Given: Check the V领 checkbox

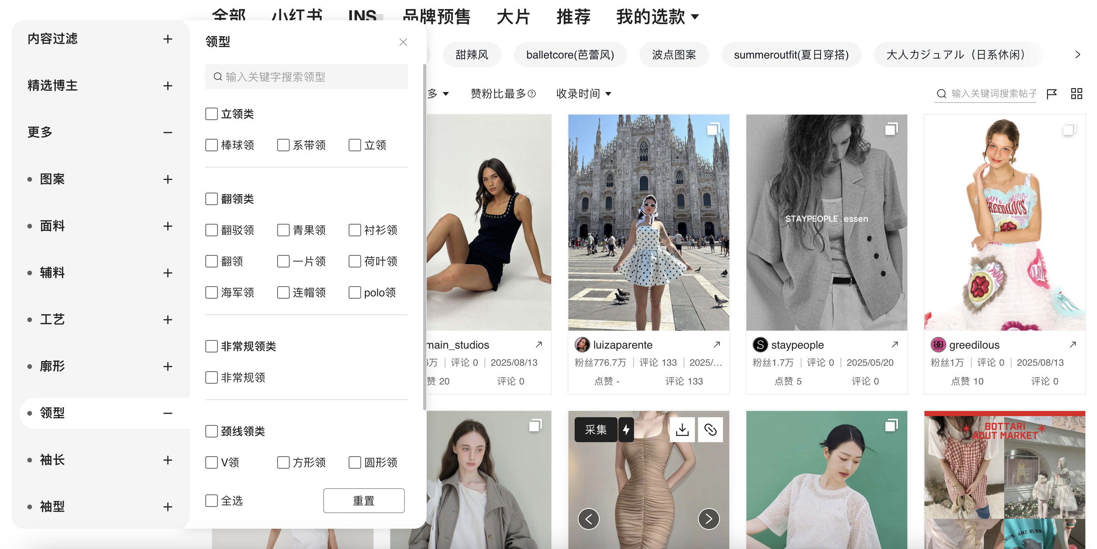Looking at the screenshot, I should point(212,462).
